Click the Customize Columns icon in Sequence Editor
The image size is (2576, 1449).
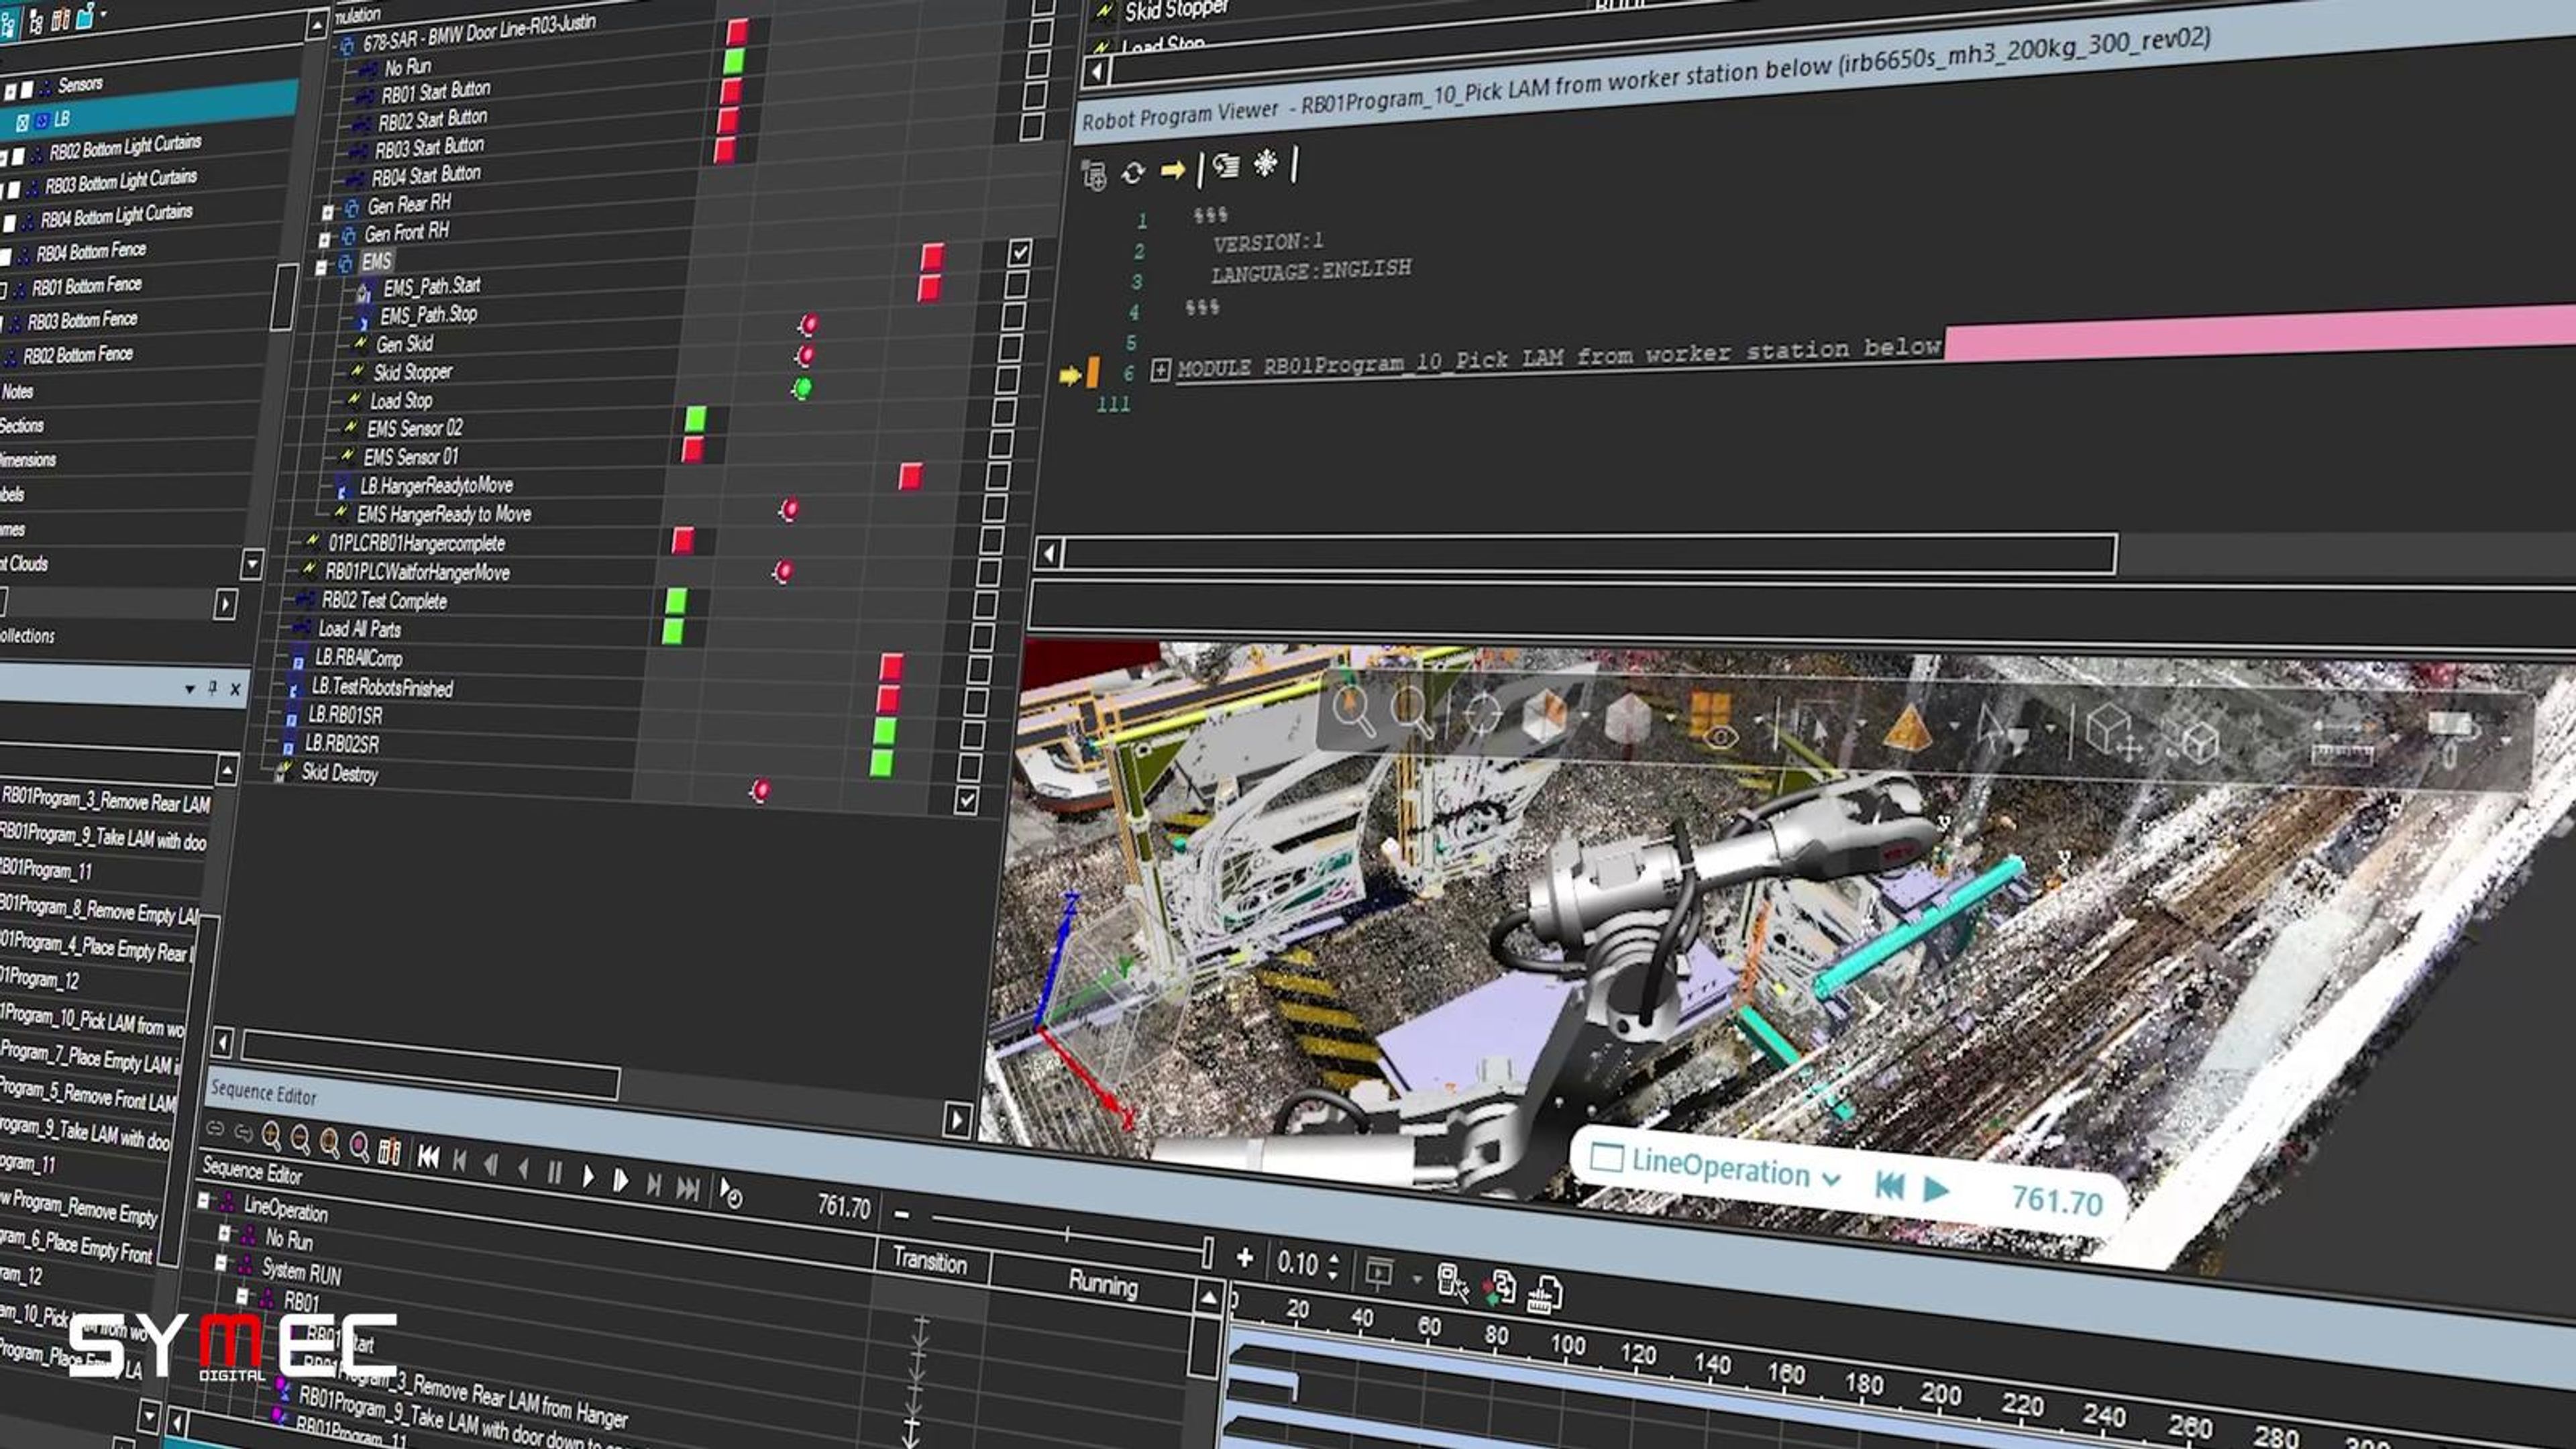click(x=389, y=1152)
